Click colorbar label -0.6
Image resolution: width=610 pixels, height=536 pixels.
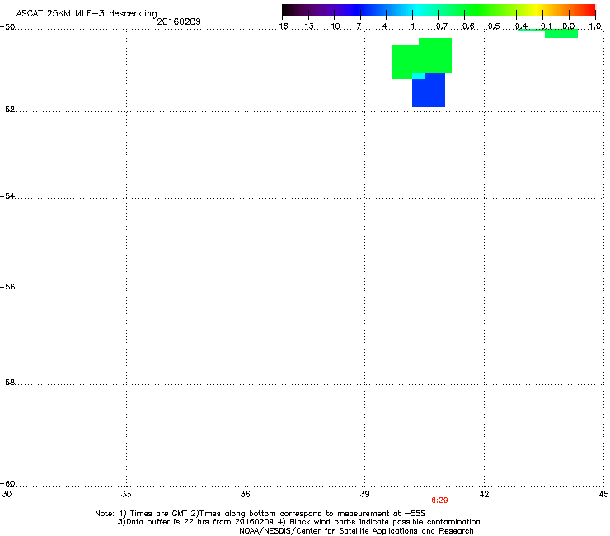(x=465, y=26)
